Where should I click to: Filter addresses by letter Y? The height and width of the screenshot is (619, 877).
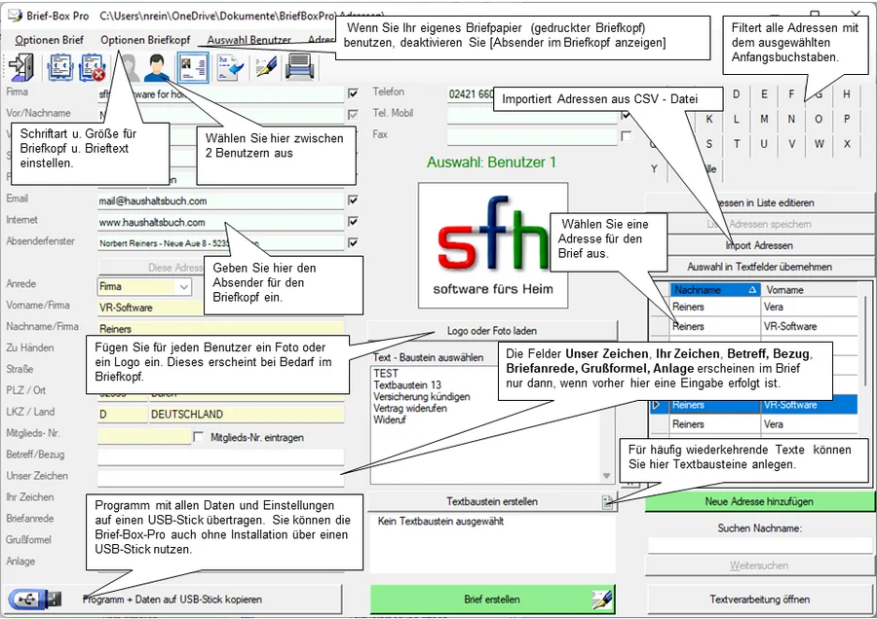[x=655, y=168]
